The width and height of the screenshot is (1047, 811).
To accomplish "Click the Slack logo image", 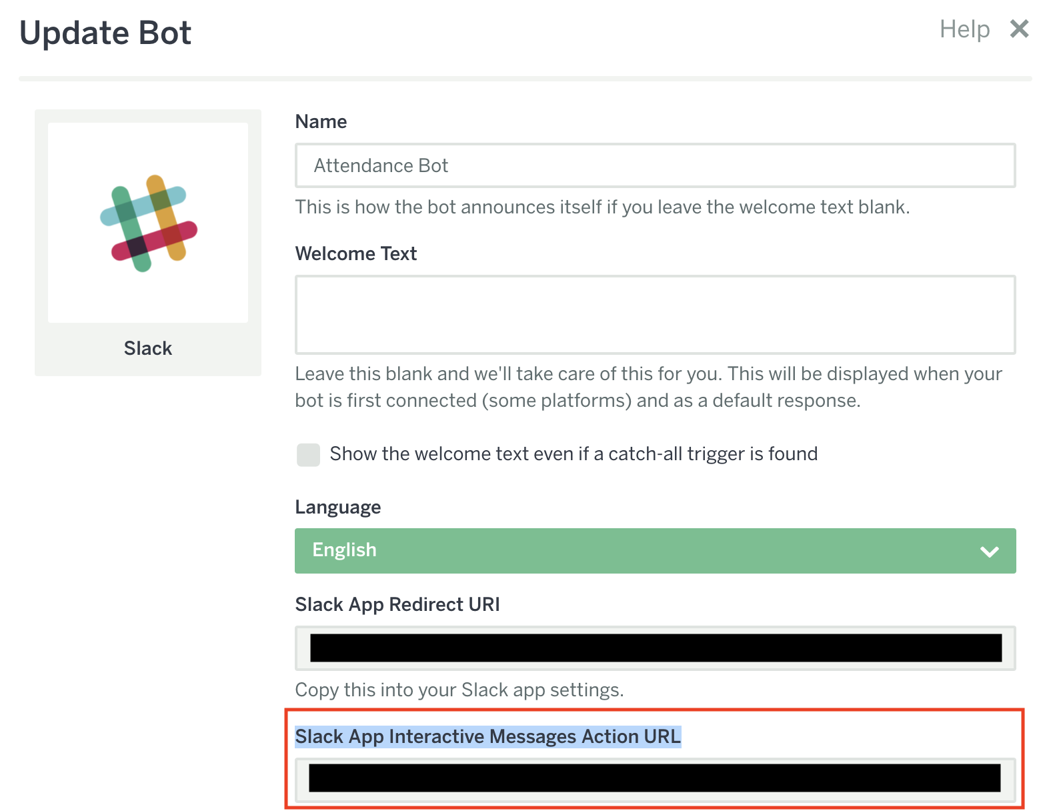I will tap(148, 223).
